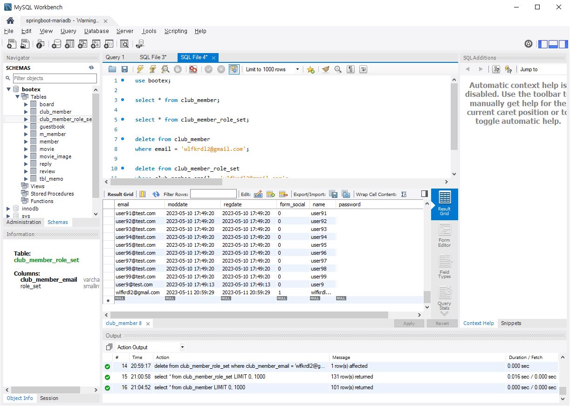The height and width of the screenshot is (406, 570).
Task: Reconnect to the DBMS via the toolbar icon
Action: click(140, 44)
